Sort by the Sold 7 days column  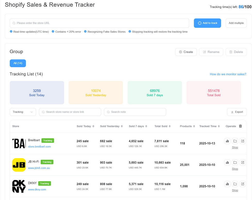(138, 126)
